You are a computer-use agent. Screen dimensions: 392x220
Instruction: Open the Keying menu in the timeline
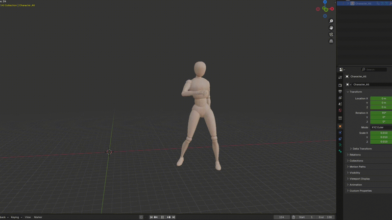pos(16,217)
